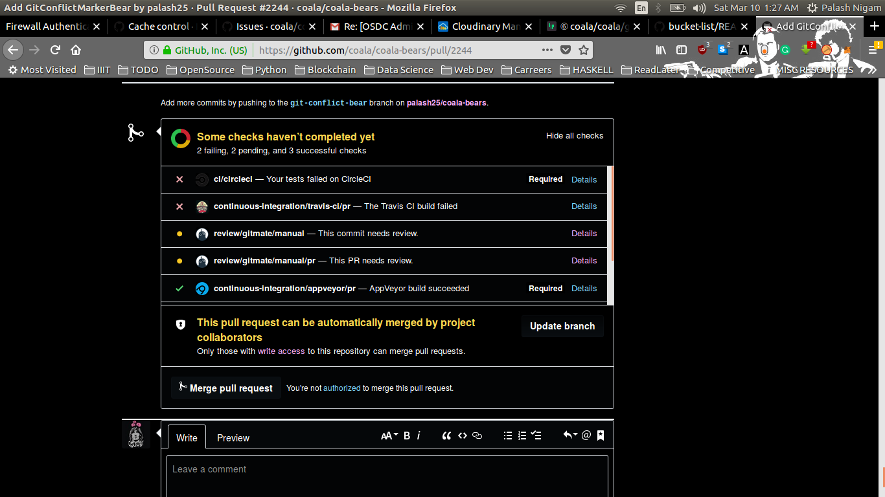
Task: Click the @ mention icon
Action: (586, 436)
